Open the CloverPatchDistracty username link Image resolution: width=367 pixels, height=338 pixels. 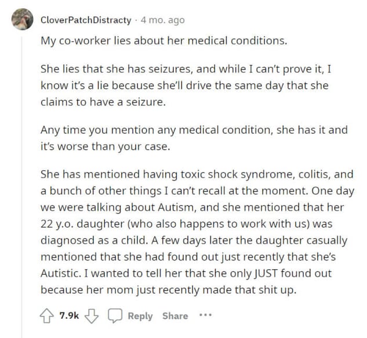point(86,20)
